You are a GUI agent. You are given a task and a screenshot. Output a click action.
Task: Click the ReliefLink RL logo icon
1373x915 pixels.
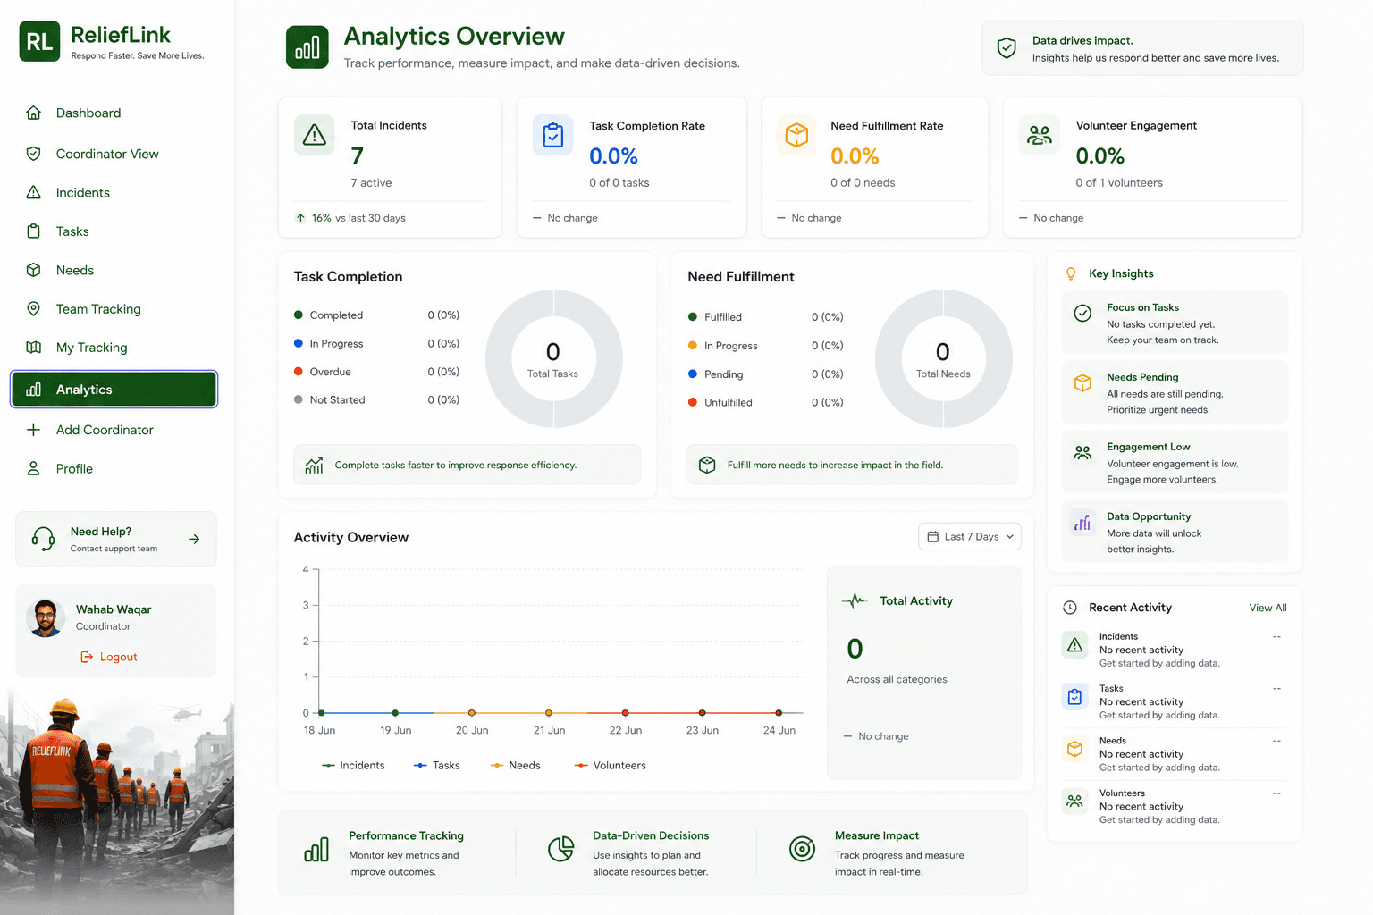[39, 41]
